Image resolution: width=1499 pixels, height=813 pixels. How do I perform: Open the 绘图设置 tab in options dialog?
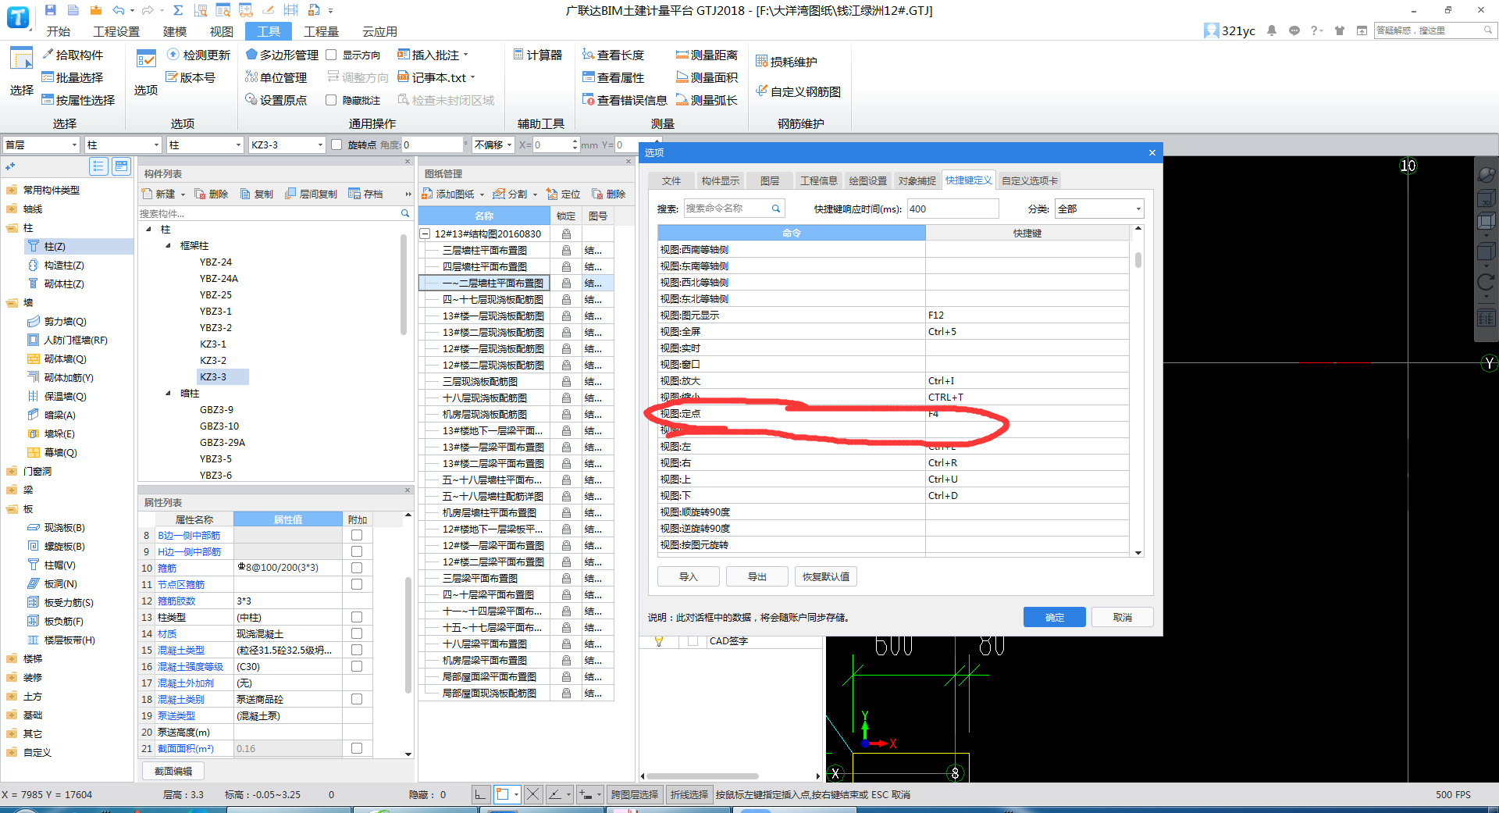pyautogui.click(x=867, y=180)
